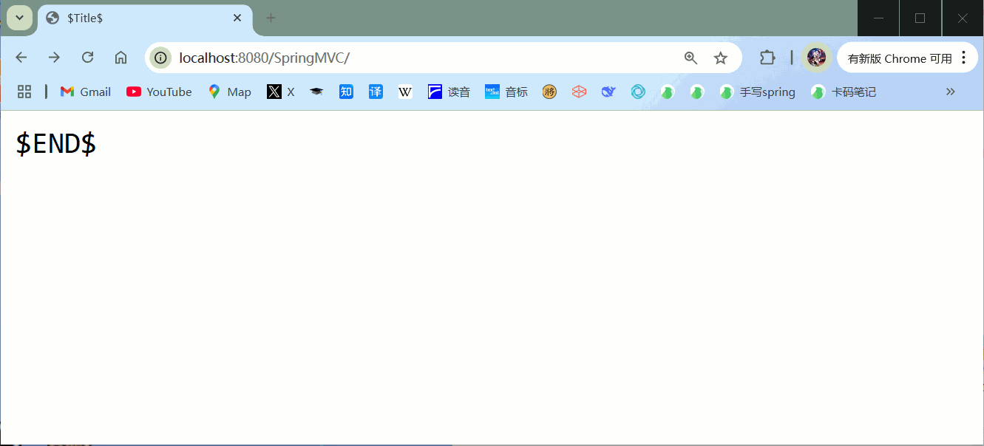The width and height of the screenshot is (984, 446).
Task: Bookmark this page with star icon
Action: click(721, 58)
